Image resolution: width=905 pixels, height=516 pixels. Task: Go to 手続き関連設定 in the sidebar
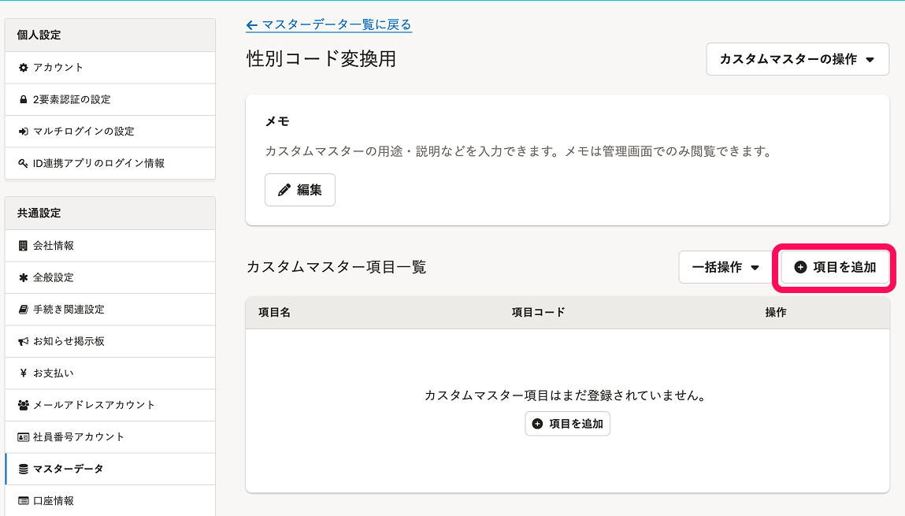[69, 310]
